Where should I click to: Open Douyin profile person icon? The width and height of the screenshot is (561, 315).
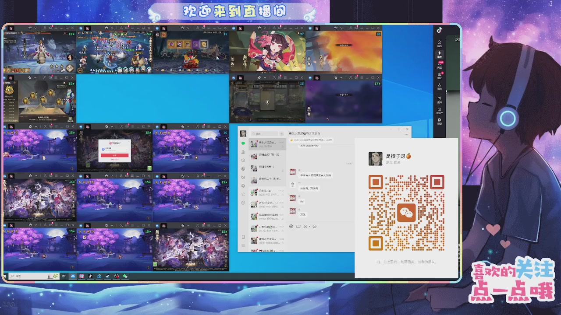[x=440, y=87]
